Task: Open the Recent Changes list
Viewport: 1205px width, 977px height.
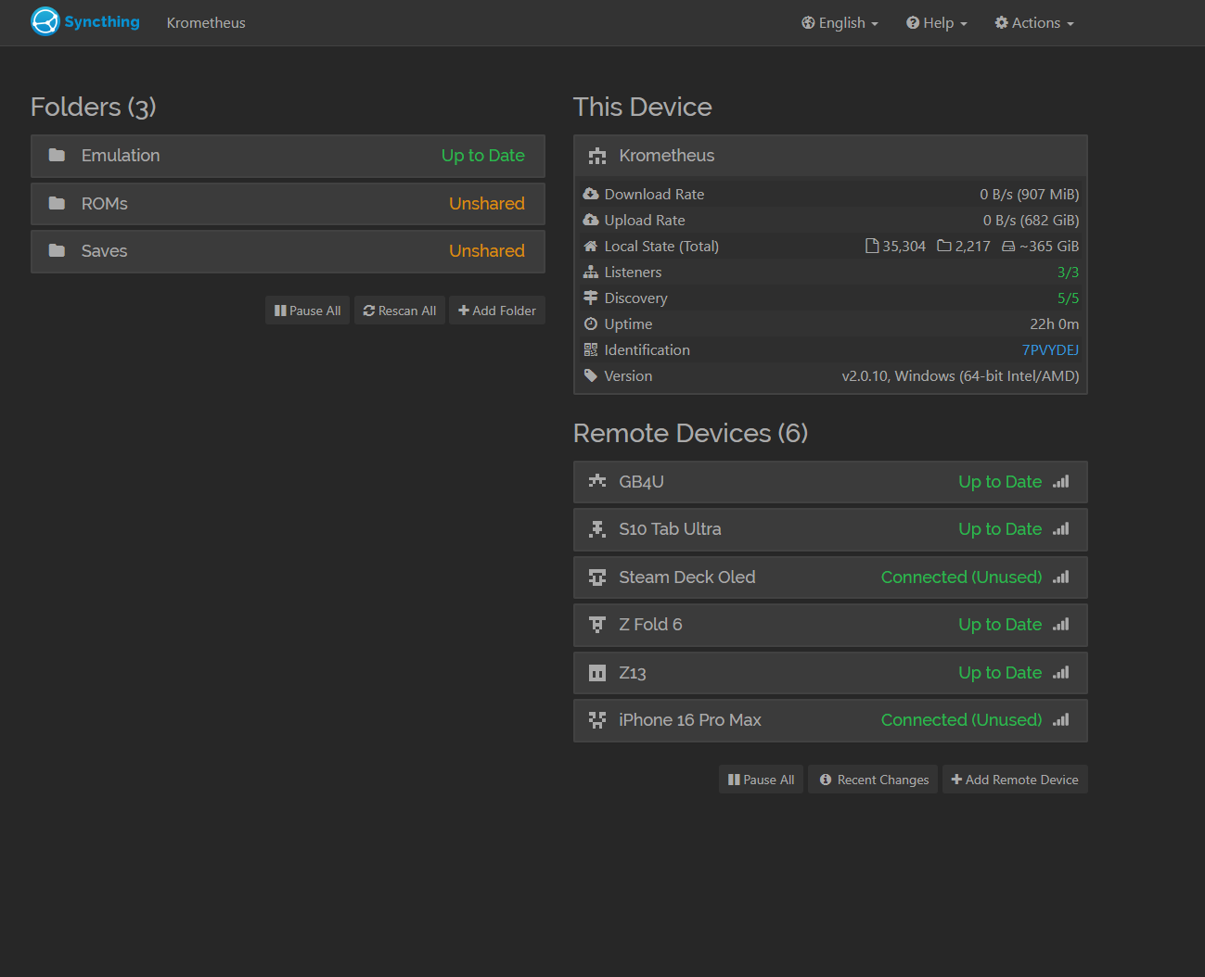Action: [874, 780]
